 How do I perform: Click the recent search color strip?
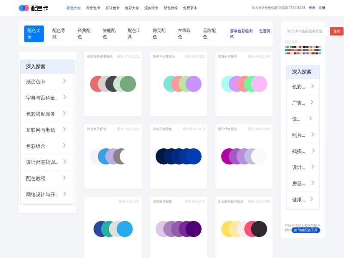pyautogui.click(x=303, y=50)
